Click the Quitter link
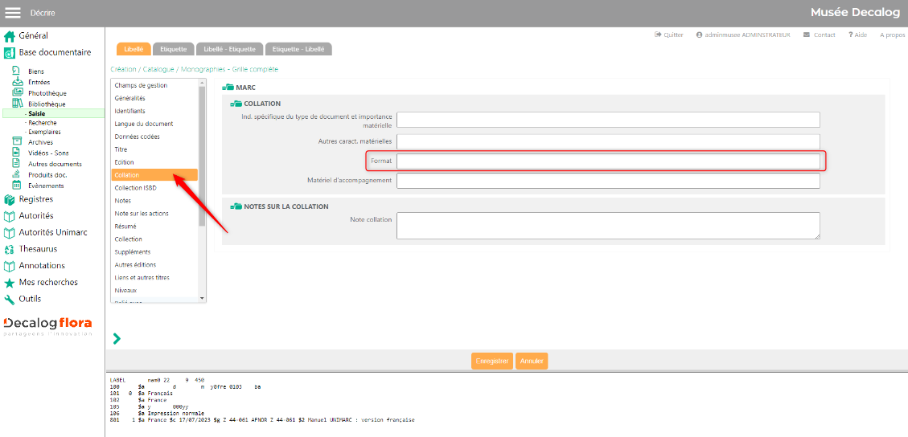The height and width of the screenshot is (437, 908). 669,35
